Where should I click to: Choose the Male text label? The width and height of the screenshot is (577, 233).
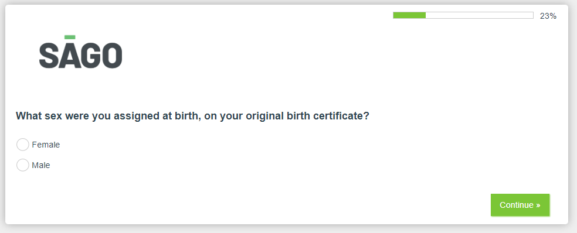click(41, 165)
